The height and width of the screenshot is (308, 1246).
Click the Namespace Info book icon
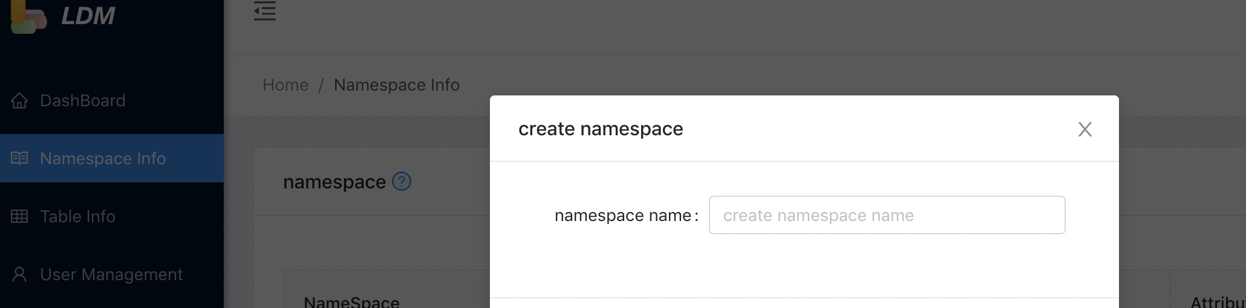[19, 158]
